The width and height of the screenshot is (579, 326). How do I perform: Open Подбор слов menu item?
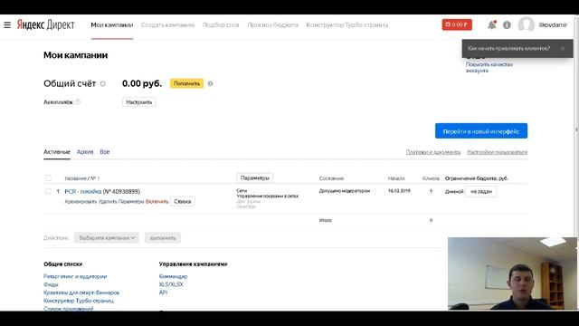221,25
